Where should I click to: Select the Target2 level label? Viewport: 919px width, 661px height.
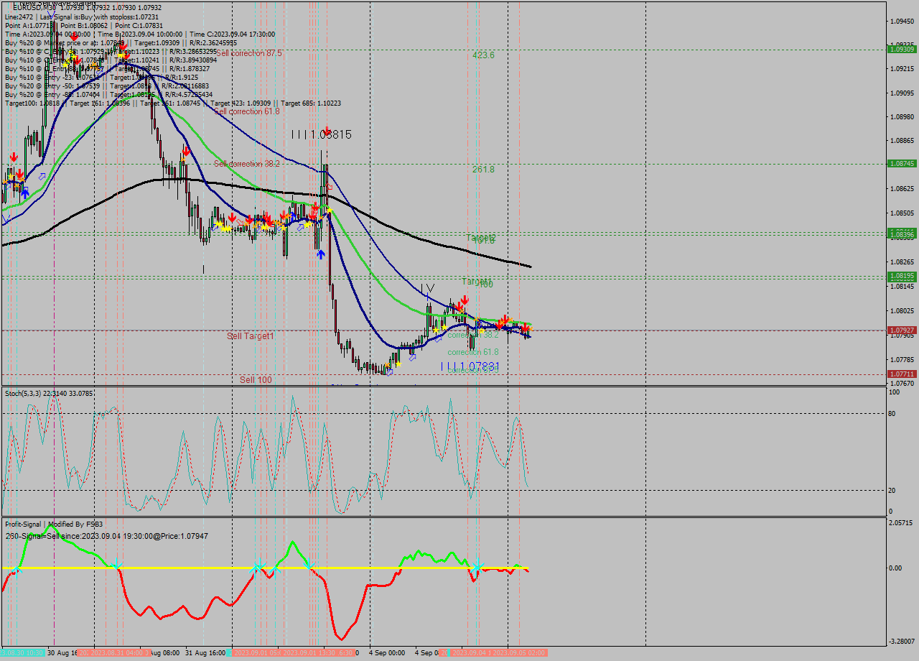(480, 237)
